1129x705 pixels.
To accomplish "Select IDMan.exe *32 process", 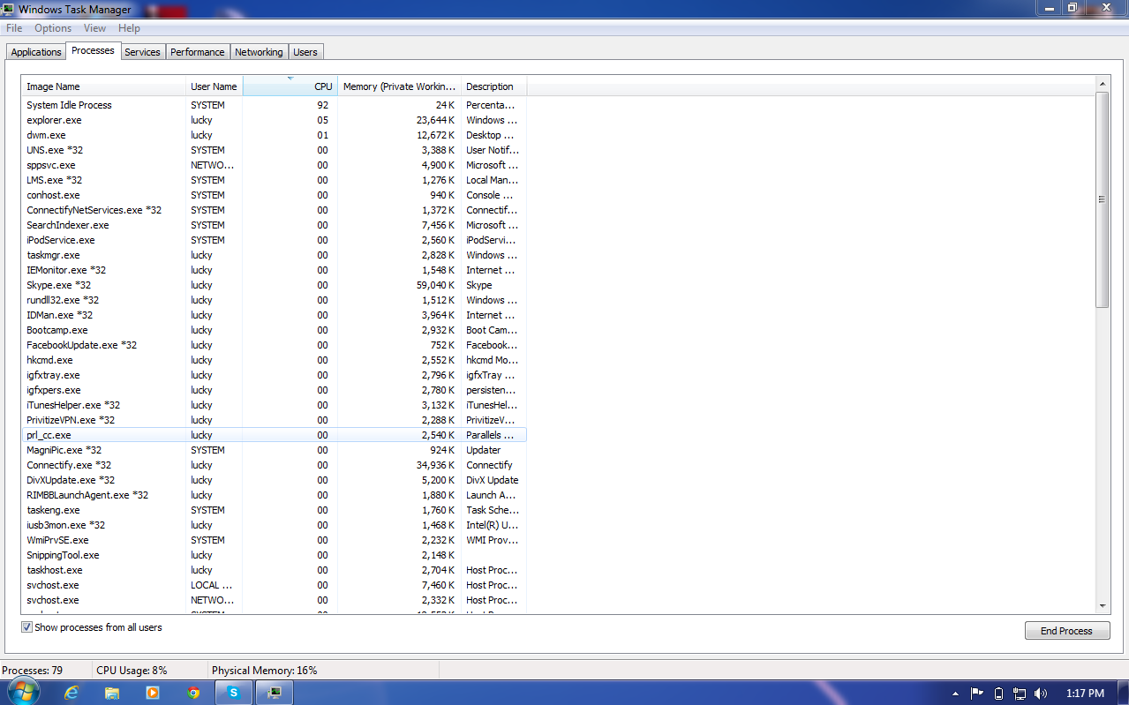I will [274, 315].
